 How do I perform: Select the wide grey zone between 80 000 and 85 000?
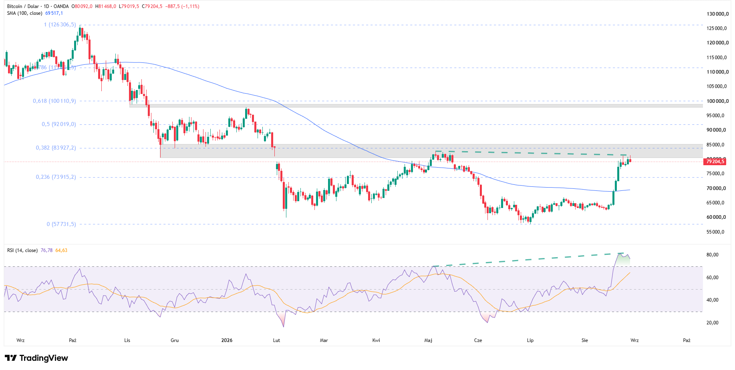point(432,151)
